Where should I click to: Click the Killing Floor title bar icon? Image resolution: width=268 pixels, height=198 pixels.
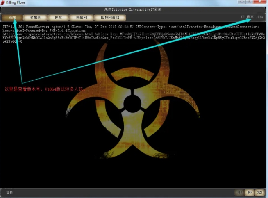point(2,2)
